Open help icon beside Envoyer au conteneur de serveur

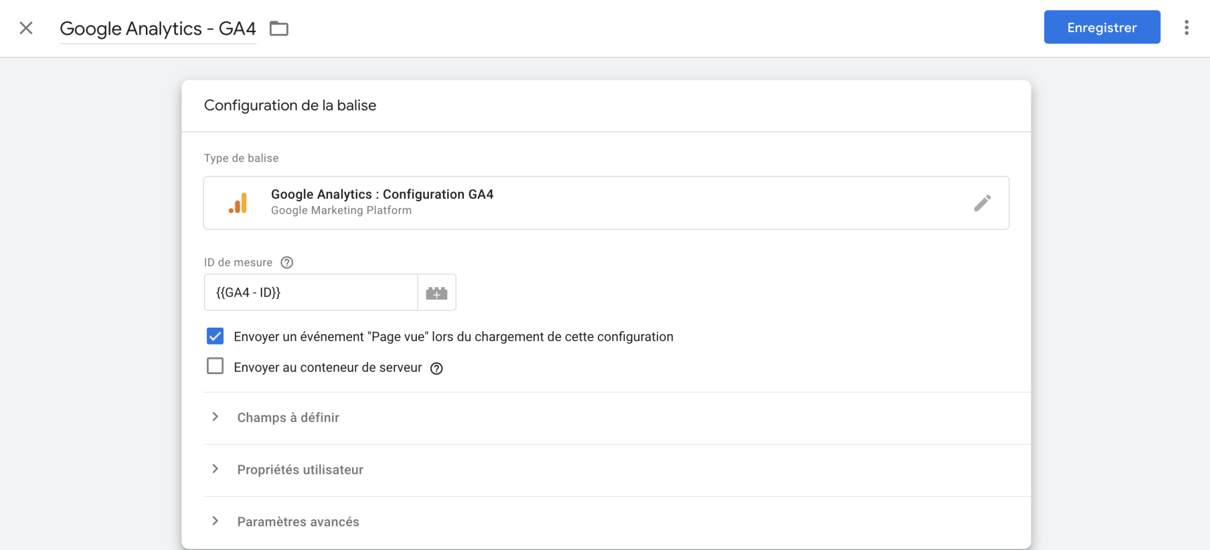pyautogui.click(x=436, y=368)
